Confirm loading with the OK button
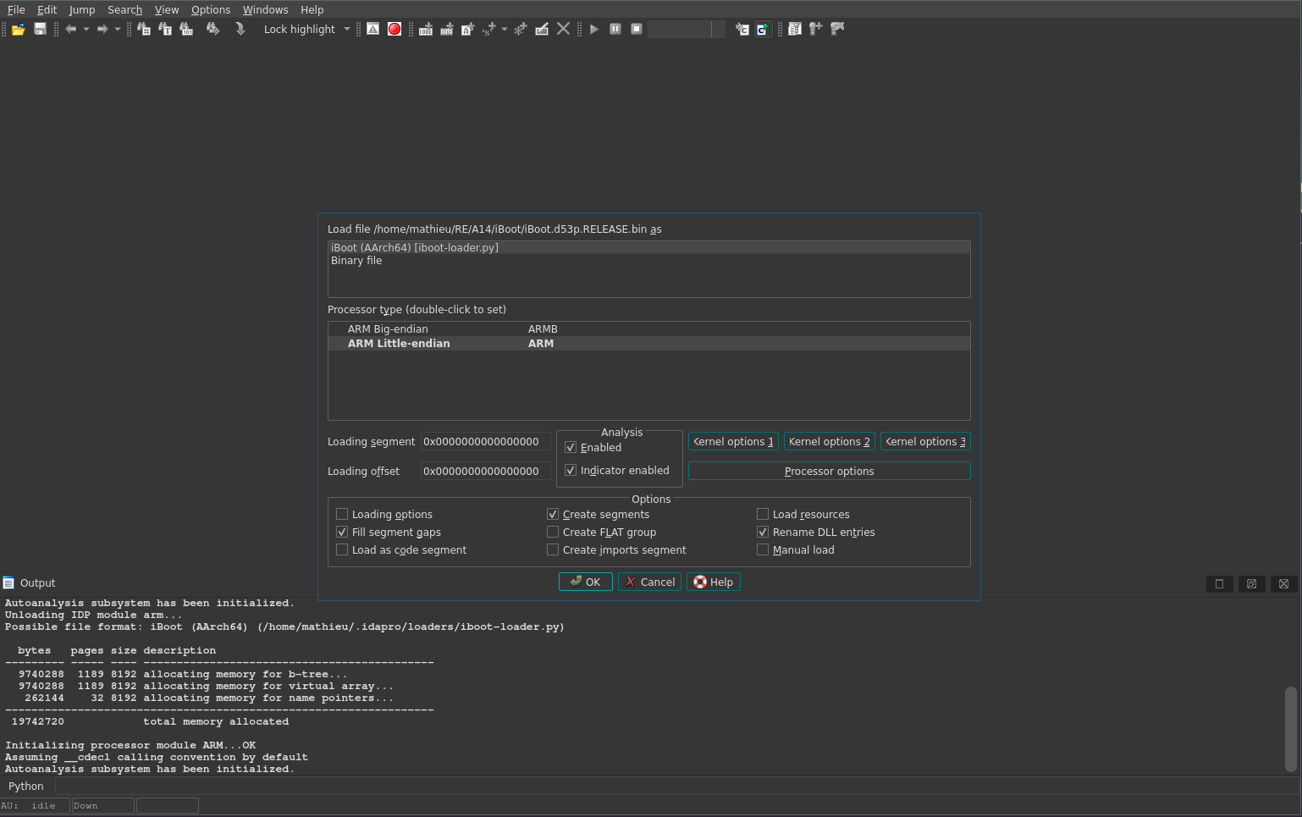The height and width of the screenshot is (817, 1302). pos(585,582)
